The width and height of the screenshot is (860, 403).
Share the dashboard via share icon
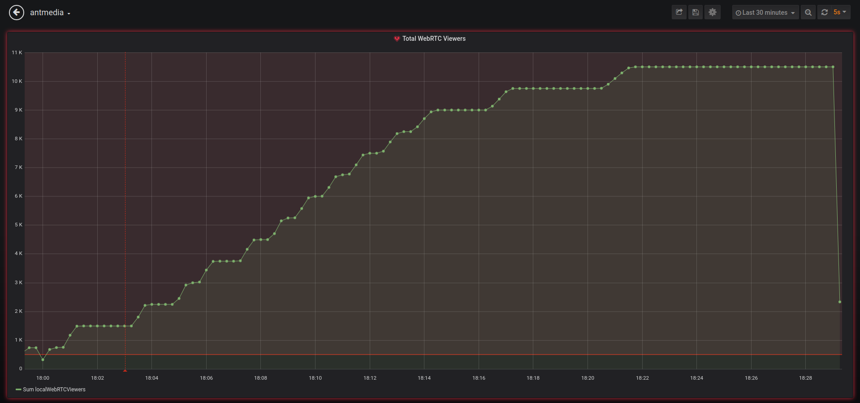tap(679, 12)
